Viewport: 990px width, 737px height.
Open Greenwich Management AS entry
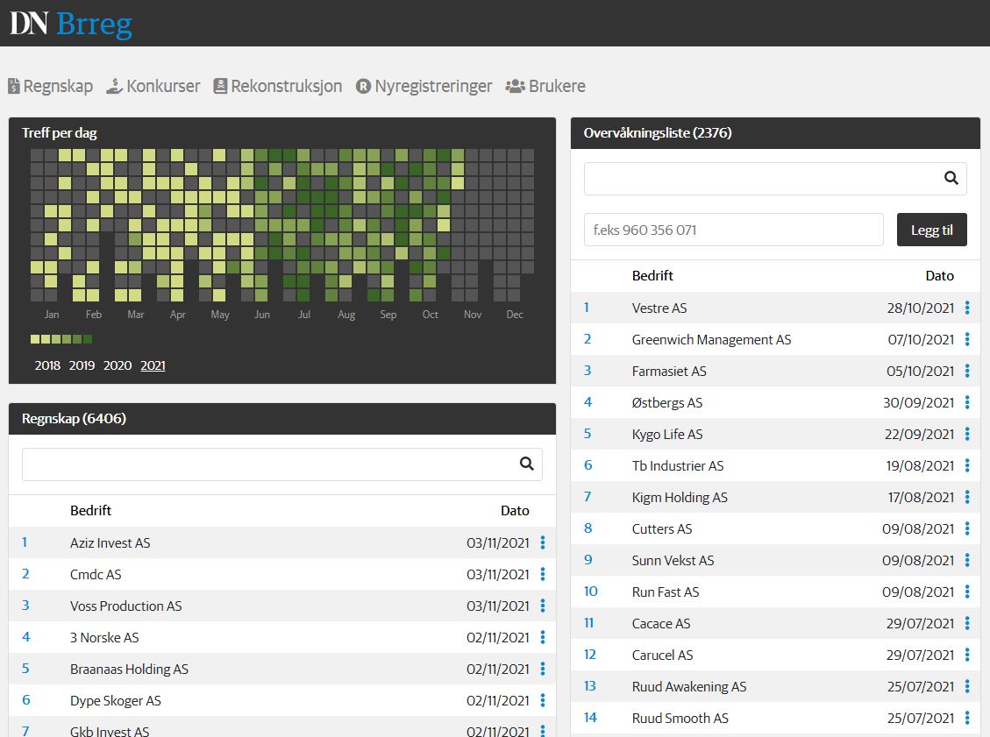[x=711, y=339]
